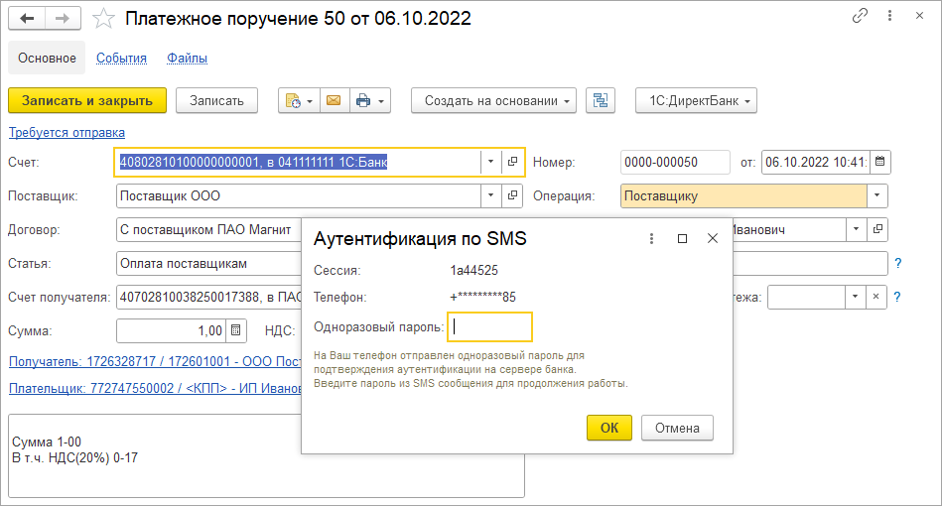Screen dimensions: 942x506
Task: Open the Создать на основании dropdown
Action: [493, 100]
